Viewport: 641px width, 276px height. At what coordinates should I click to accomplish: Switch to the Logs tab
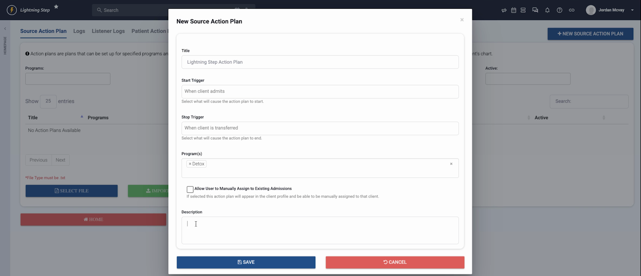79,31
